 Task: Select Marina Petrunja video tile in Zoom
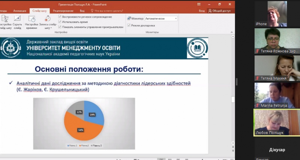tap(277, 95)
